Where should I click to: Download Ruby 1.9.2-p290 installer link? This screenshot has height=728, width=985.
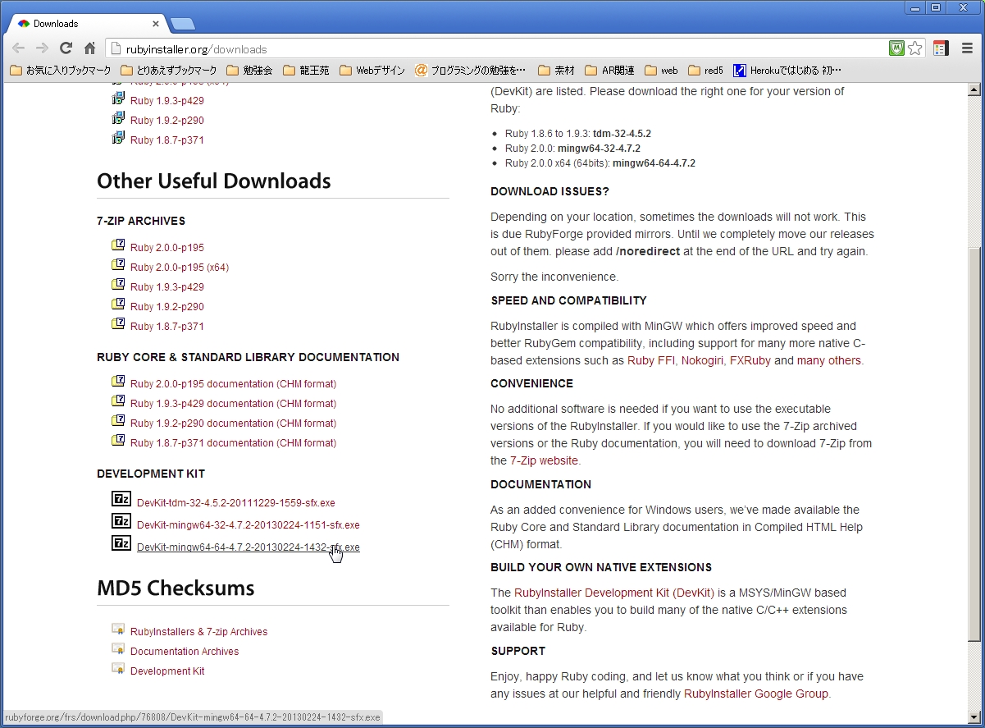click(167, 121)
